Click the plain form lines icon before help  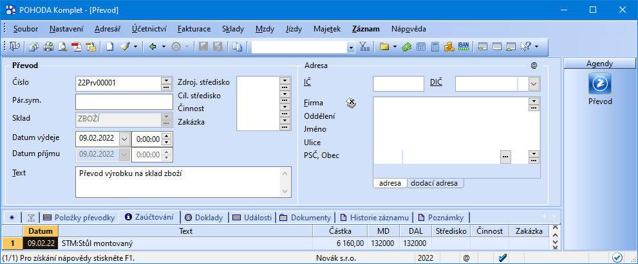click(497, 47)
